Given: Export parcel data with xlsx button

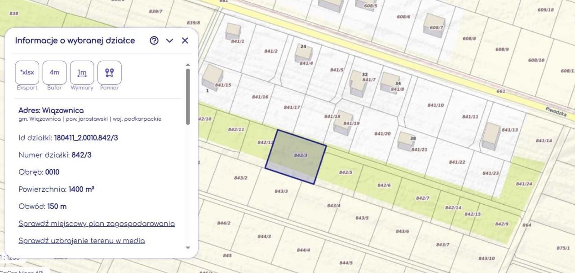Looking at the screenshot, I should (27, 72).
